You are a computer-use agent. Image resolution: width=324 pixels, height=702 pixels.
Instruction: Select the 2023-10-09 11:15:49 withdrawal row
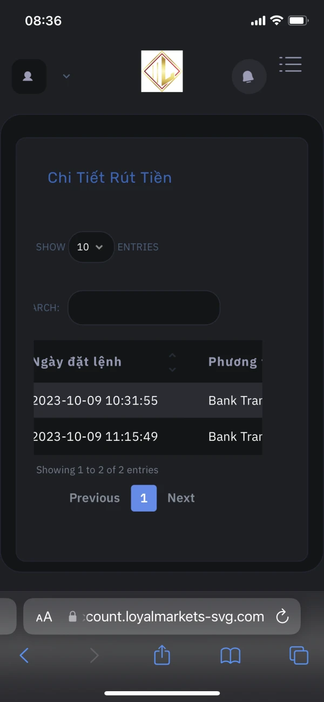click(x=95, y=436)
